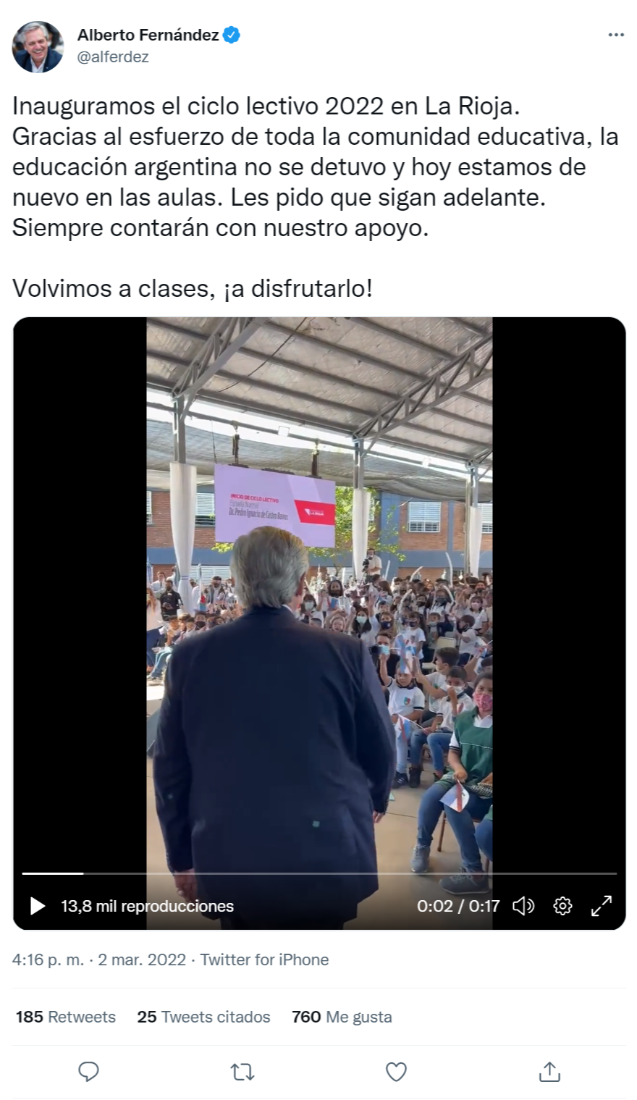Open Alberto Fernández profile picture
This screenshot has height=1100, width=637.
point(38,47)
